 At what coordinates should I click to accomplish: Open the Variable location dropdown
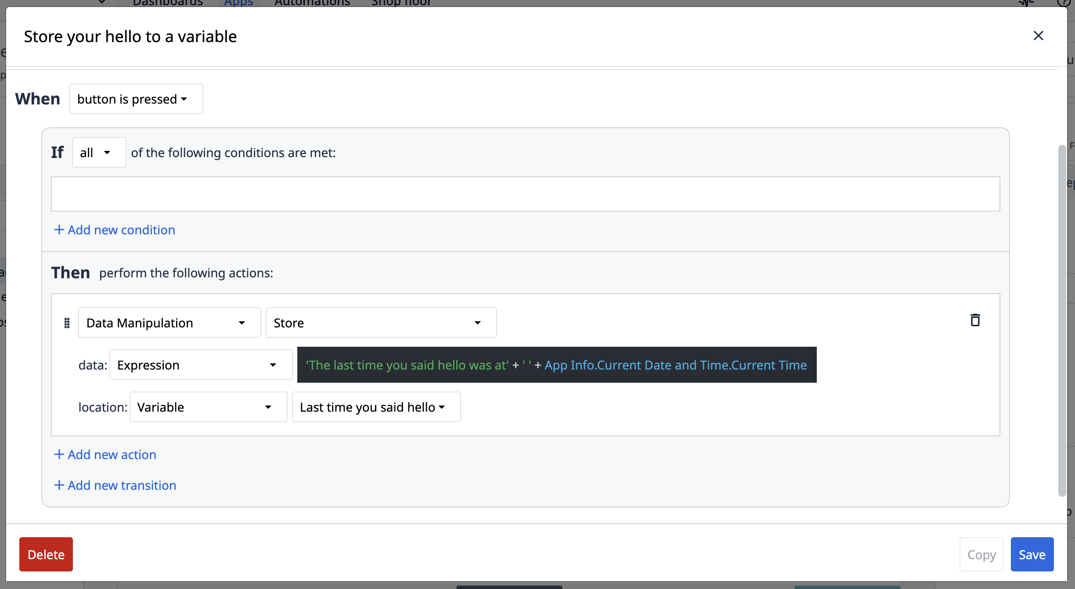(208, 407)
